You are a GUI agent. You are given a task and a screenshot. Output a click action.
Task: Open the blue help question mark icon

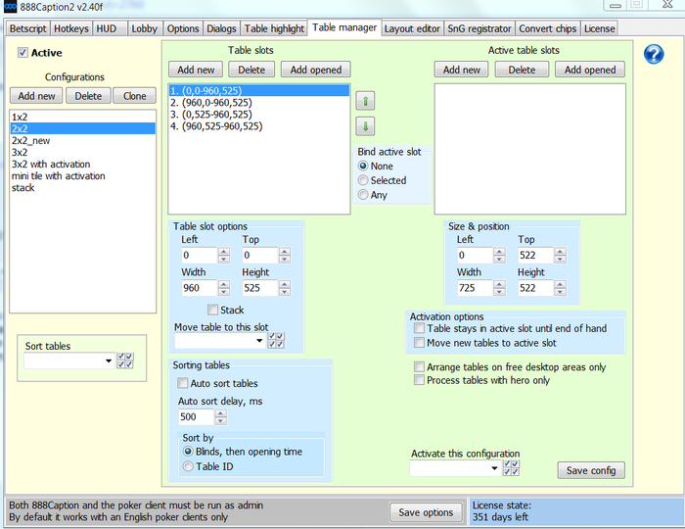(654, 55)
